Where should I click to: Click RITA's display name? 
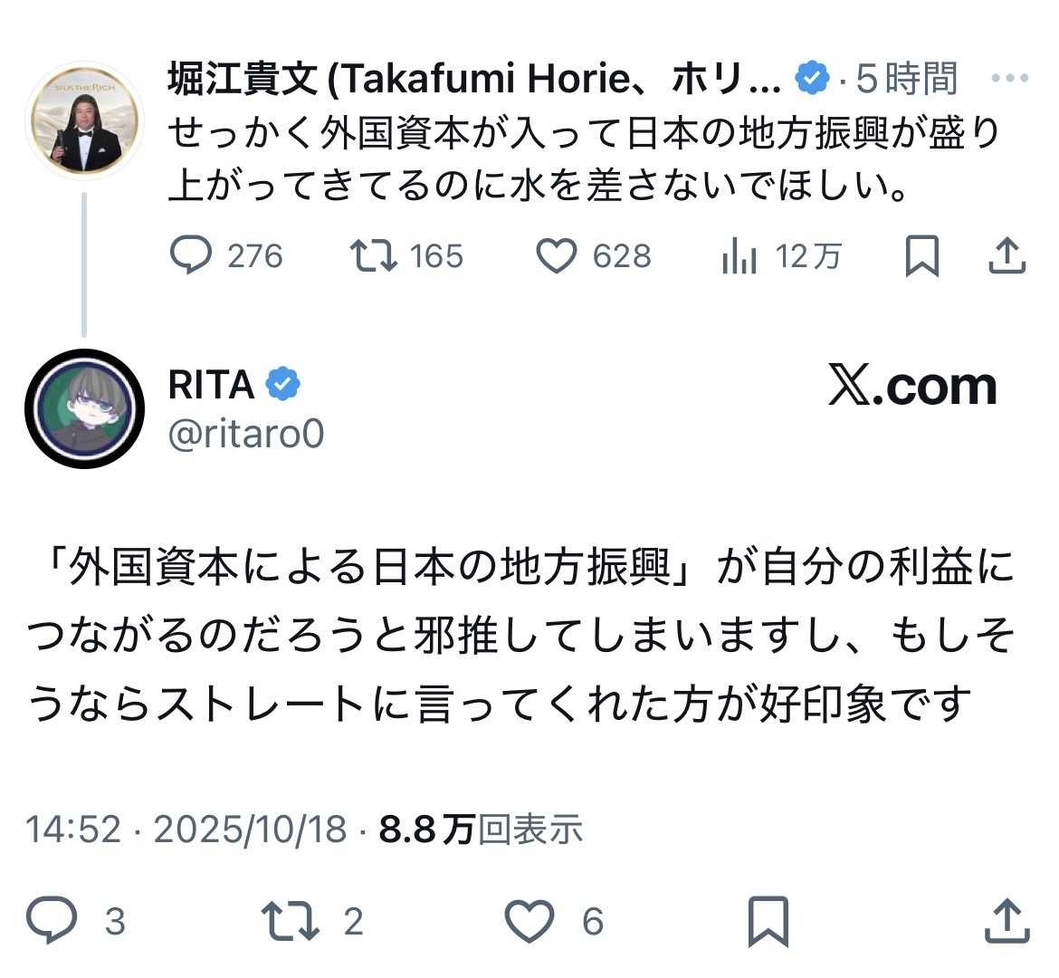click(x=211, y=385)
